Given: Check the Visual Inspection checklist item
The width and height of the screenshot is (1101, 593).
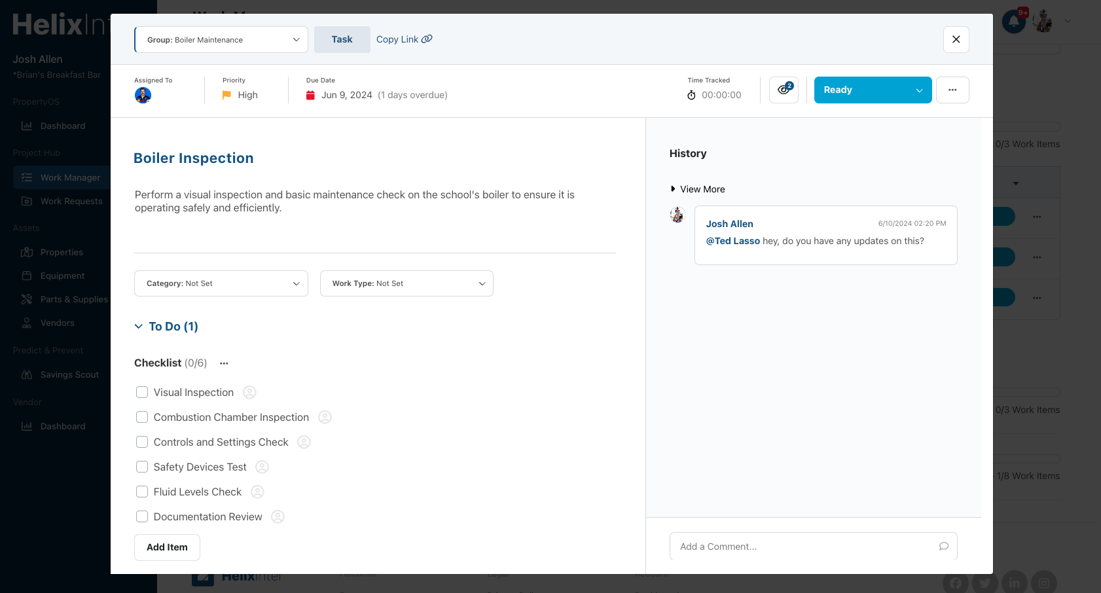Looking at the screenshot, I should click(142, 392).
